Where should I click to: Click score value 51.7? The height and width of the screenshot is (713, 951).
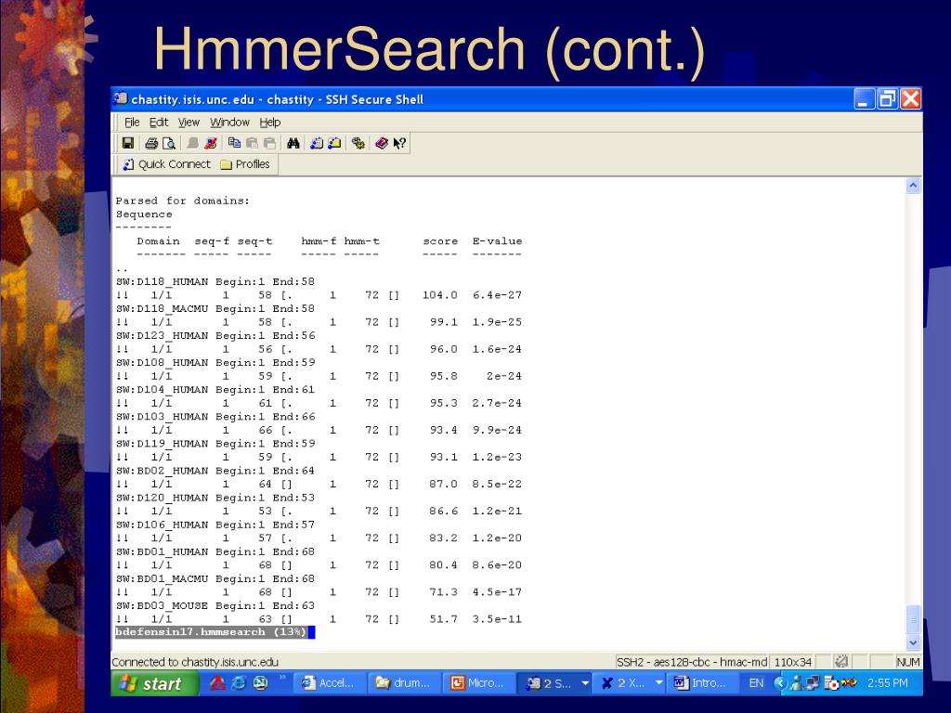click(x=443, y=619)
